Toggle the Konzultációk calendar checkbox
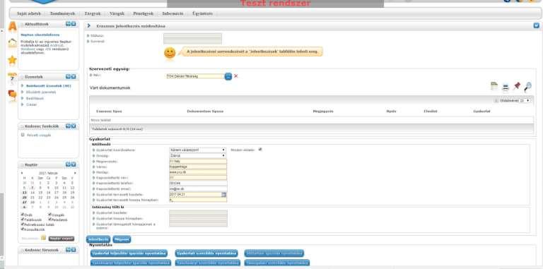 tap(23, 229)
